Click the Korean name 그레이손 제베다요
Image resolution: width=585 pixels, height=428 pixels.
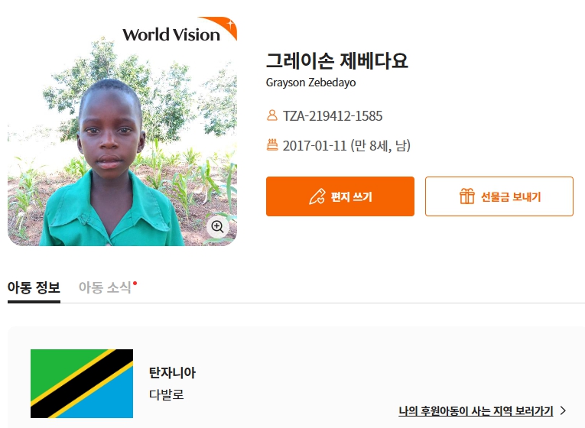[x=337, y=61]
